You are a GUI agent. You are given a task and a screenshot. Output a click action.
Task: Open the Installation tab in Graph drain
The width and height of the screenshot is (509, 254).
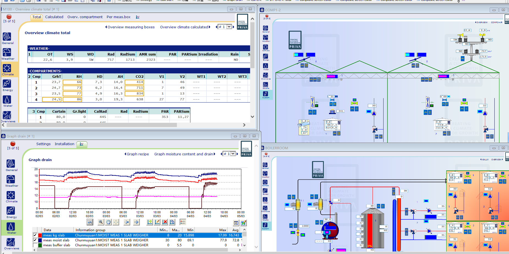64,144
